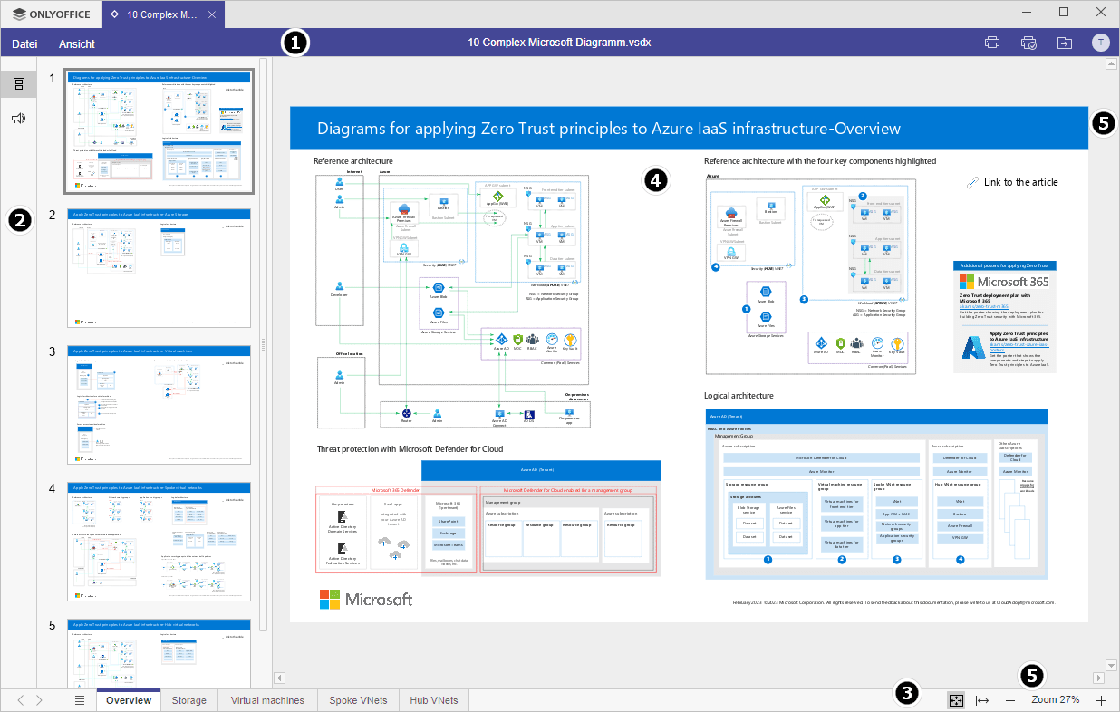Switch to the Virtual machines sheet tab
The height and width of the screenshot is (712, 1120).
pyautogui.click(x=267, y=700)
